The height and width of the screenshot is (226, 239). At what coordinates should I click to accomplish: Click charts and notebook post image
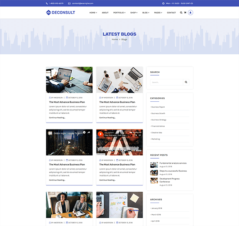click(x=119, y=205)
